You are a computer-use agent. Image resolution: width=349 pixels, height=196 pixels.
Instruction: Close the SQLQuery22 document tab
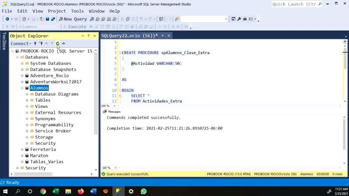pos(169,36)
